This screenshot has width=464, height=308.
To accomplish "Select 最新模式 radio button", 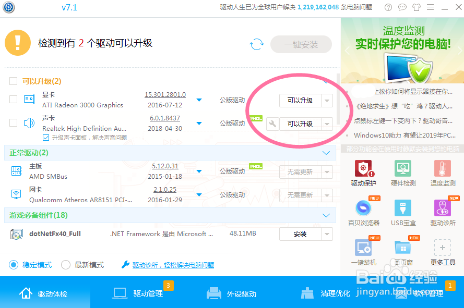I will [x=66, y=265].
